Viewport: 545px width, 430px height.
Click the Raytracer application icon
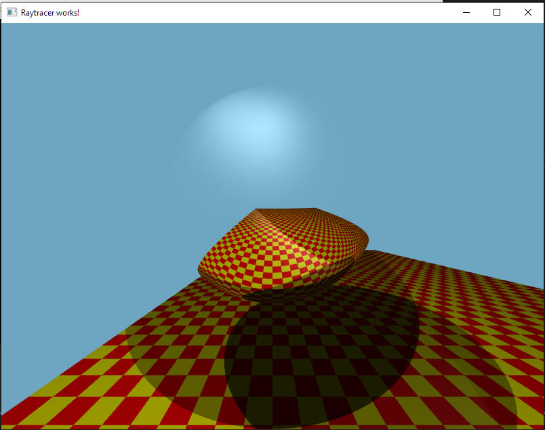10,12
